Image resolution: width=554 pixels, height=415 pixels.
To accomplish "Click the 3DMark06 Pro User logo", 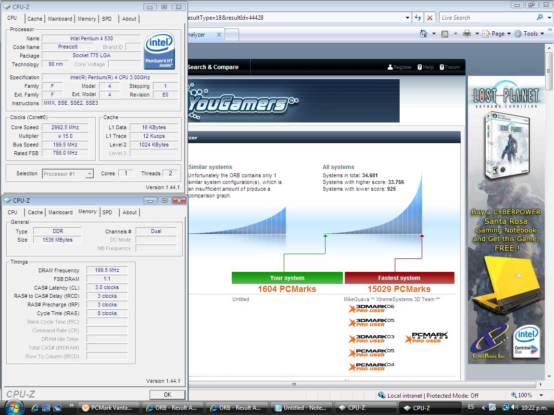I will coord(371,308).
